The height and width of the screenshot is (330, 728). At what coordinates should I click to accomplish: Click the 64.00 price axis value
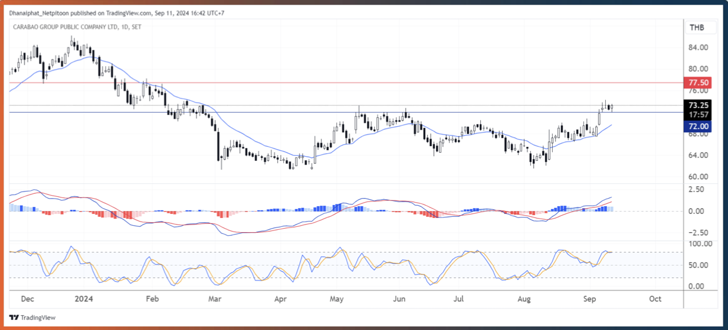pyautogui.click(x=699, y=155)
